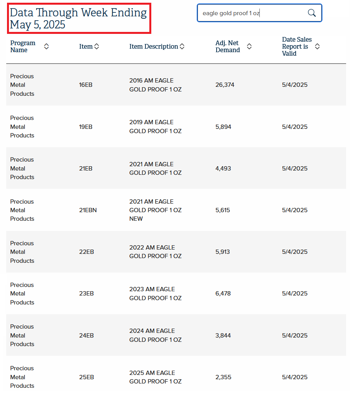Image resolution: width=350 pixels, height=394 pixels.
Task: Select the 2022 AM Eagle Gold Proof description
Action: click(x=155, y=252)
